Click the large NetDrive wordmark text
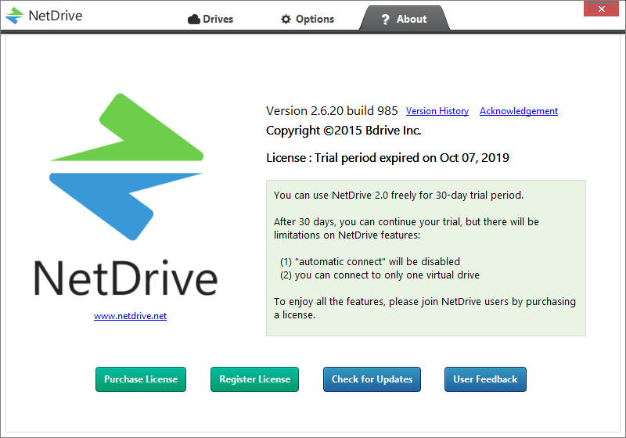This screenshot has width=626, height=438. tap(126, 278)
